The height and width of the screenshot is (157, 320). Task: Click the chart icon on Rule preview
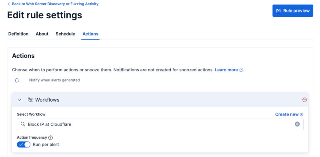278,11
